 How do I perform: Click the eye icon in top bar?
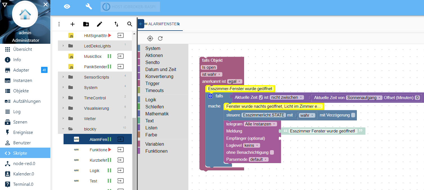pyautogui.click(x=67, y=7)
